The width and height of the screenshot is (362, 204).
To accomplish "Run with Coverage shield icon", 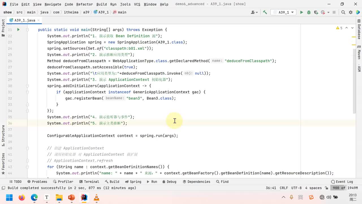I will [x=316, y=12].
